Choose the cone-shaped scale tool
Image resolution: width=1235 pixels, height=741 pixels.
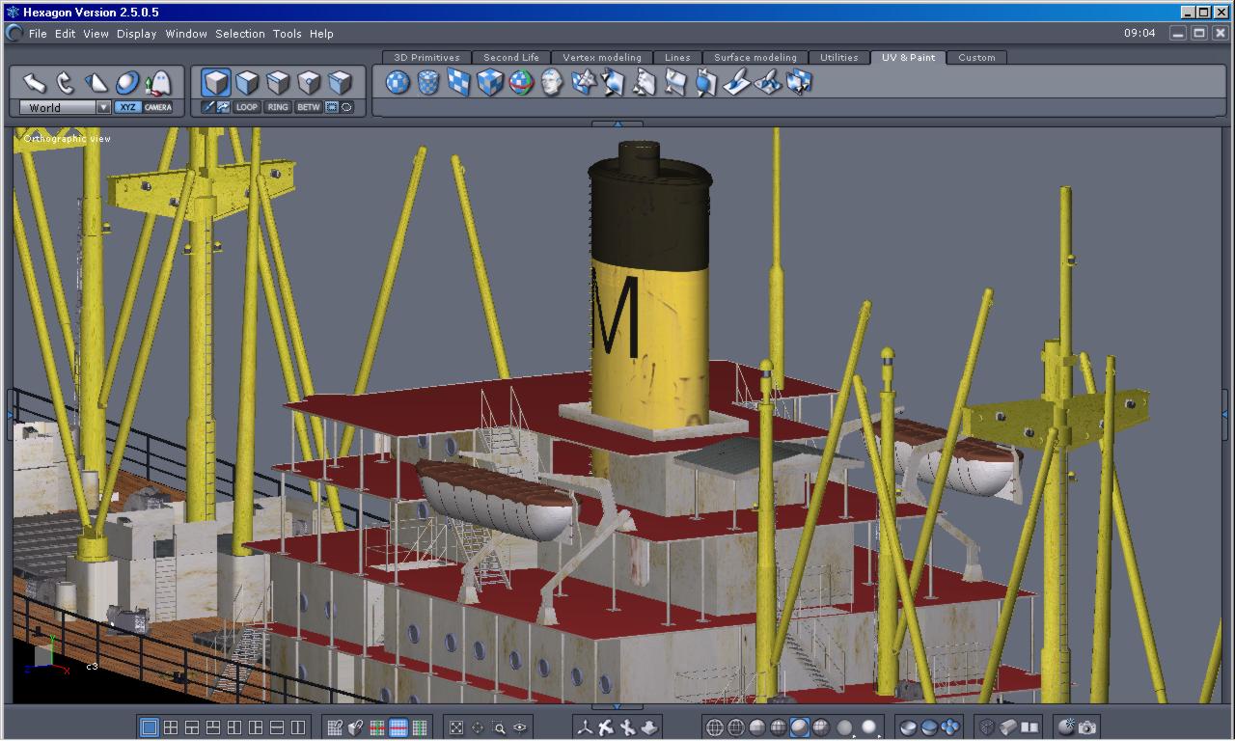point(96,83)
